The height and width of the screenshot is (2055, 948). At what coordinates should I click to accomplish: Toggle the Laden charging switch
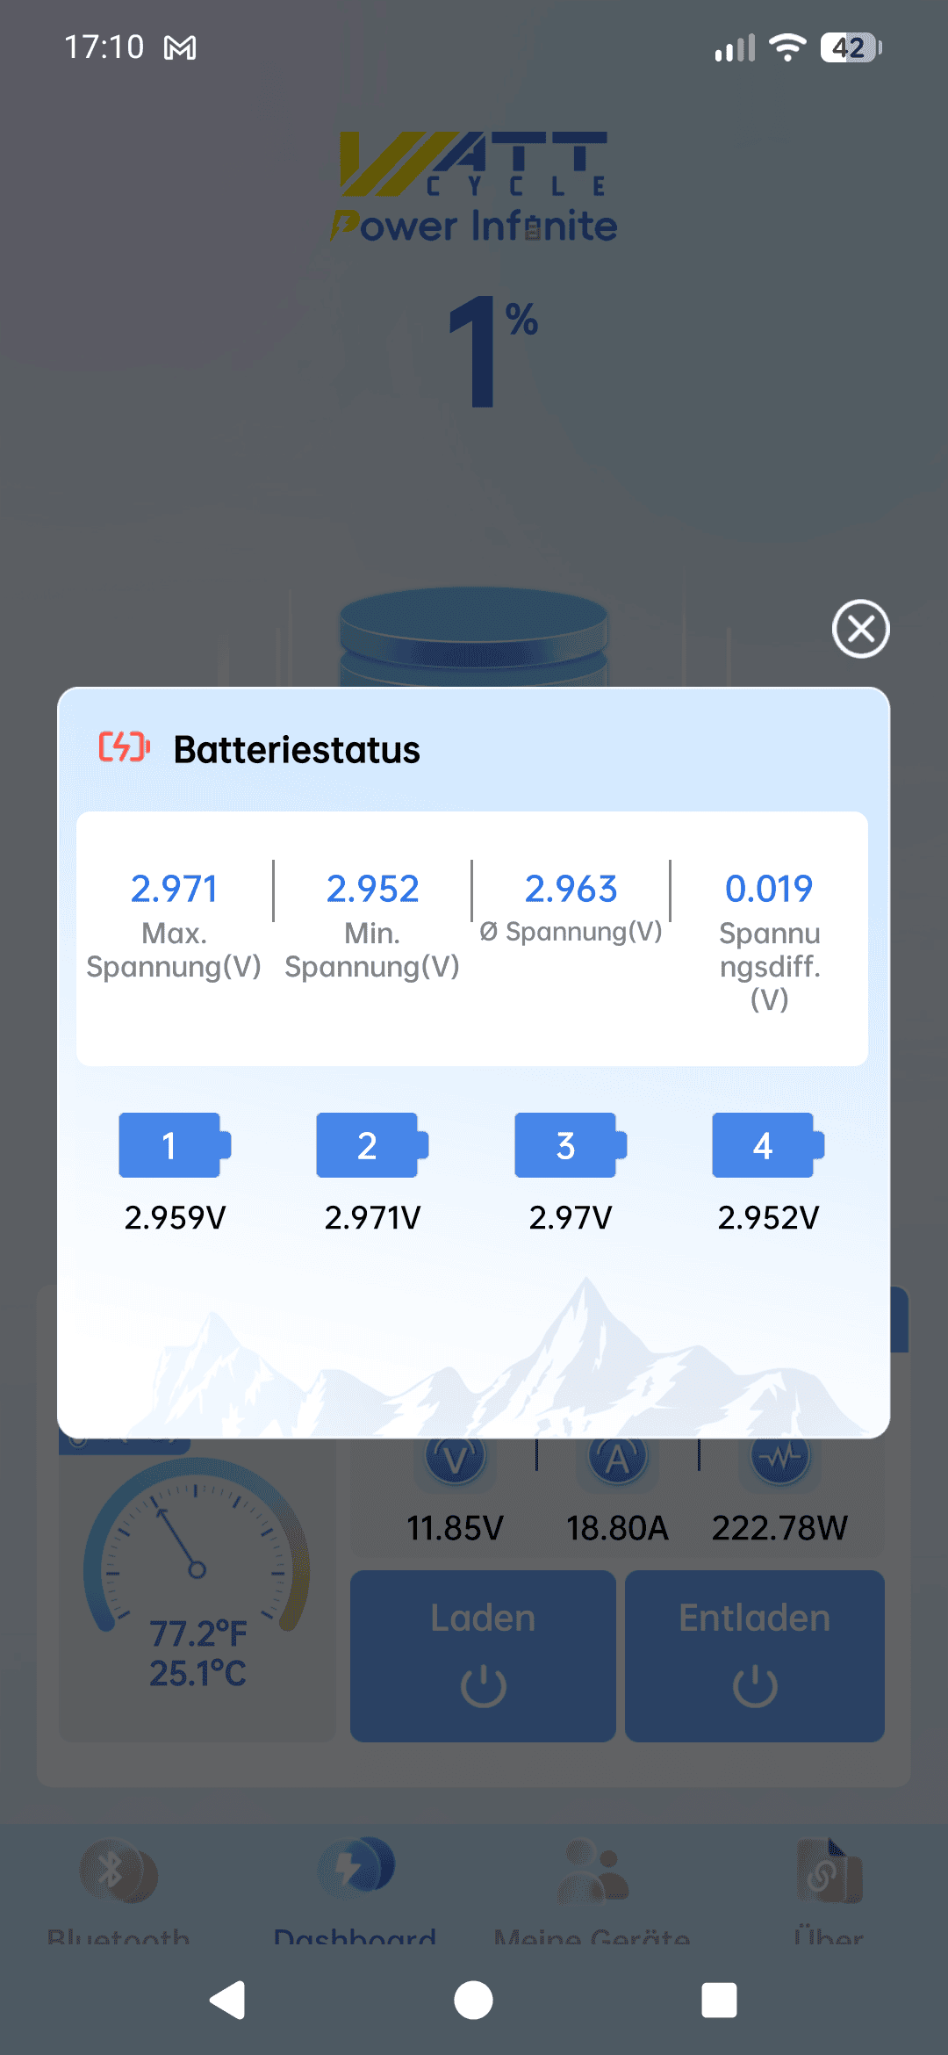pyautogui.click(x=483, y=1655)
